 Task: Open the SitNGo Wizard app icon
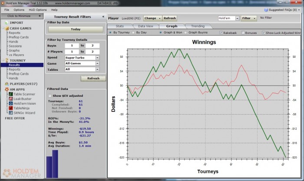click(11, 113)
